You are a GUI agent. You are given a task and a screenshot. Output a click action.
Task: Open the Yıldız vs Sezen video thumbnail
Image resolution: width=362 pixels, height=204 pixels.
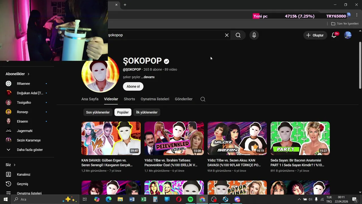[237, 138]
